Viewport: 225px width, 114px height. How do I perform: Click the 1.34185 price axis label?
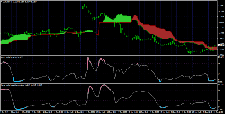[x=221, y=11]
